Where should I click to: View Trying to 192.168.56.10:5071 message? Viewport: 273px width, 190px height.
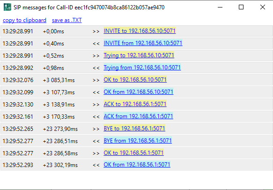(139, 55)
